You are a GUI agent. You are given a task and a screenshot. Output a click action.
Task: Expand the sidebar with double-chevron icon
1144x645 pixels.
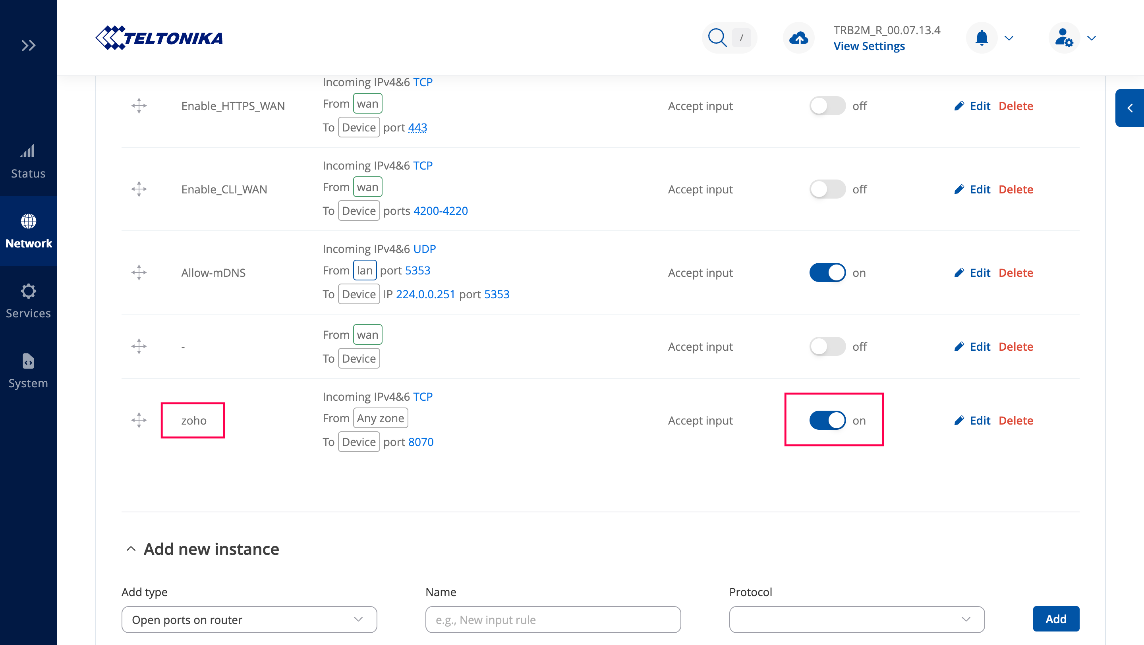(x=29, y=45)
